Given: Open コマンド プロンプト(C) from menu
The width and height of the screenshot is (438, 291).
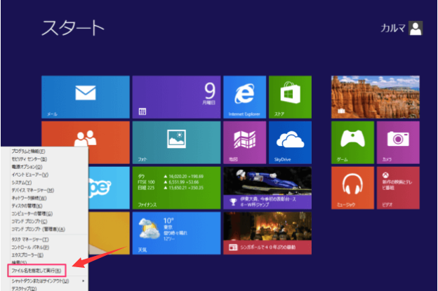Looking at the screenshot, I should pos(29,222).
